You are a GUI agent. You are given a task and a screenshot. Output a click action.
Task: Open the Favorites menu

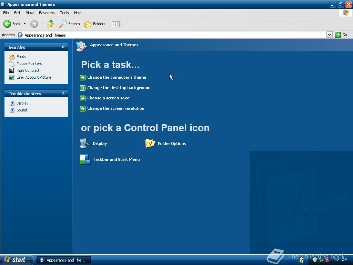[x=47, y=13]
